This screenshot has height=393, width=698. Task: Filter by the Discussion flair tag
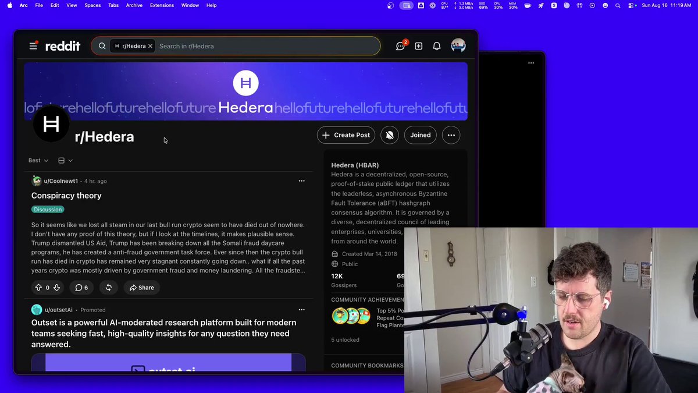(48, 210)
